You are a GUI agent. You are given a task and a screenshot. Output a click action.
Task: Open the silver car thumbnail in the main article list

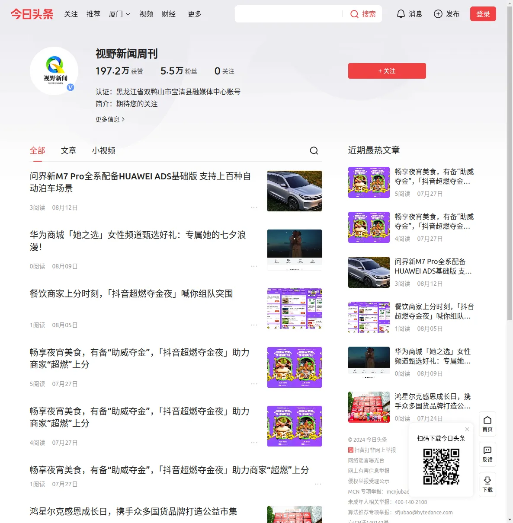point(295,191)
